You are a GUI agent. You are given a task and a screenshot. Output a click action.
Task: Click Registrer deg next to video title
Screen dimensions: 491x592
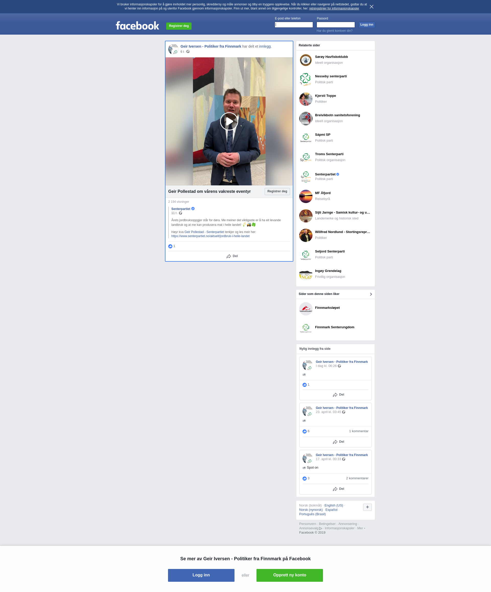point(277,192)
